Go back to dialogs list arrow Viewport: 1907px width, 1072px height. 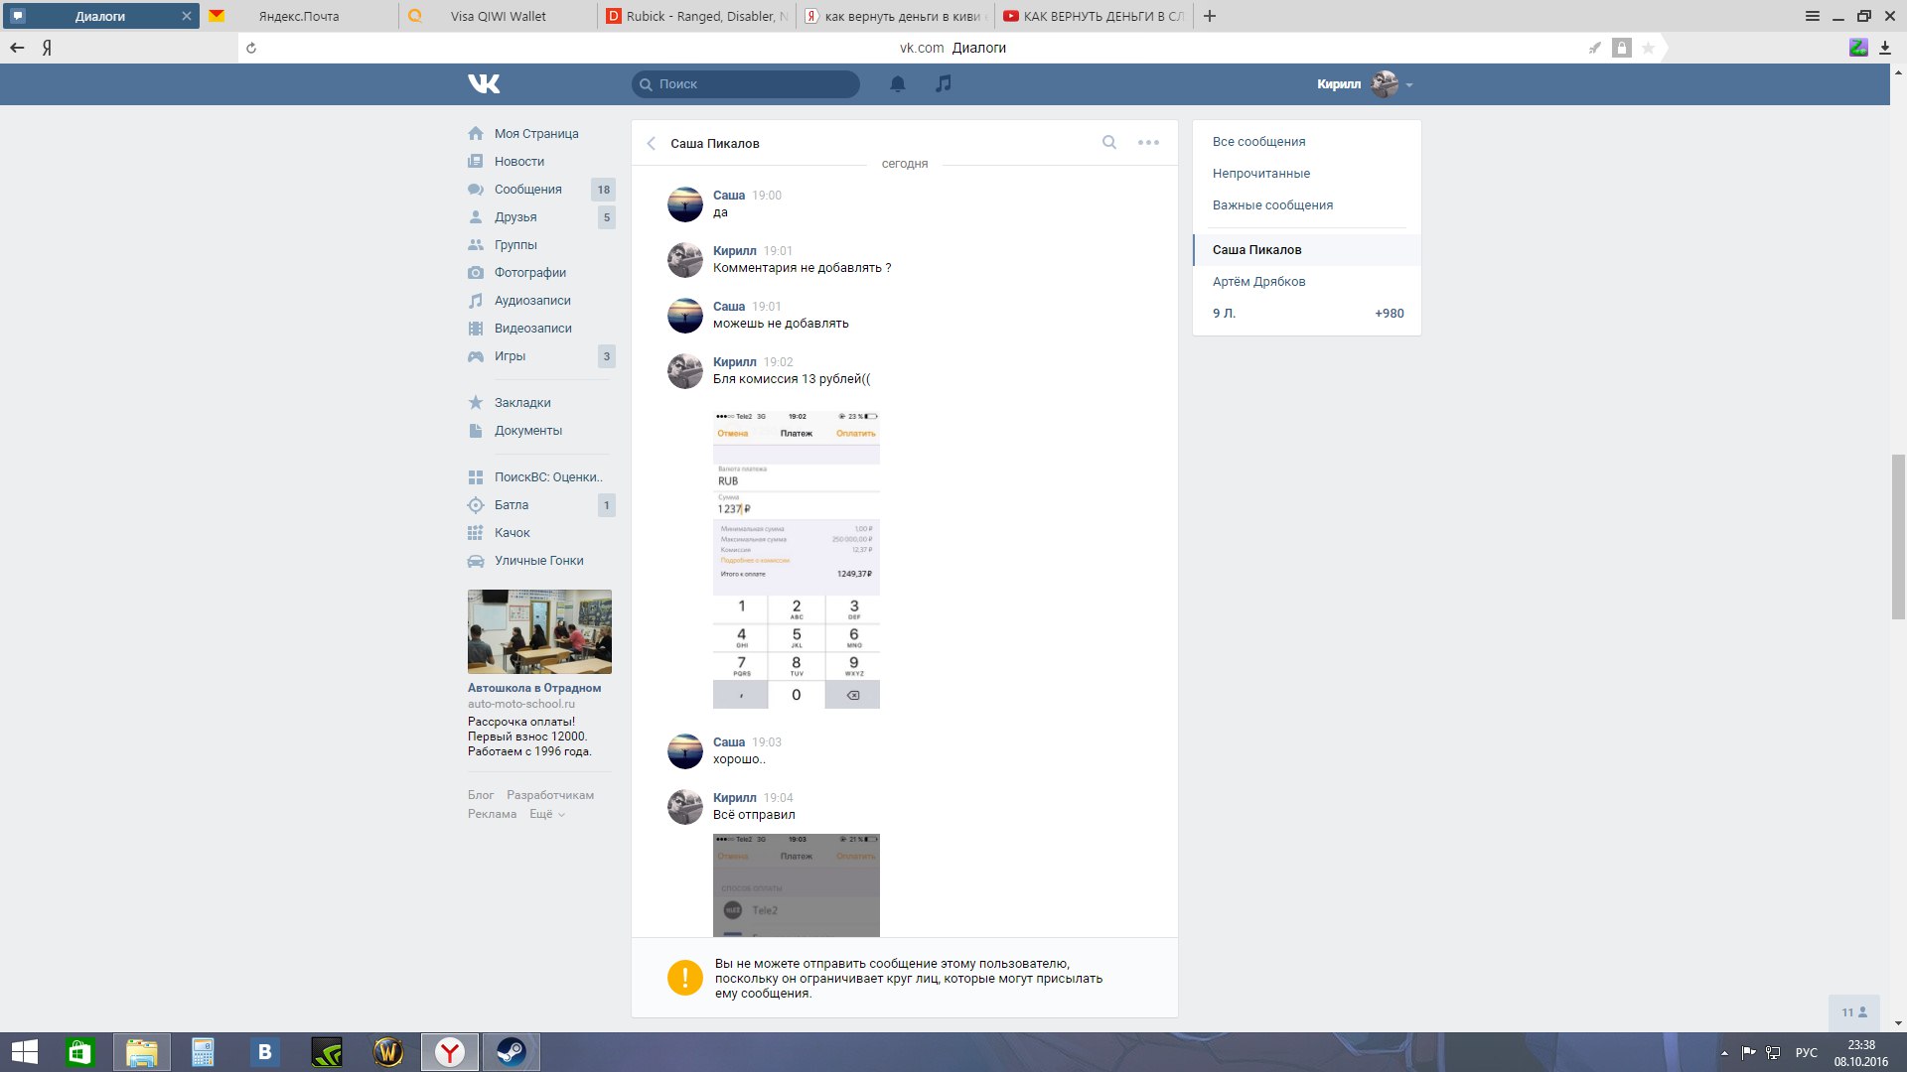pyautogui.click(x=652, y=143)
